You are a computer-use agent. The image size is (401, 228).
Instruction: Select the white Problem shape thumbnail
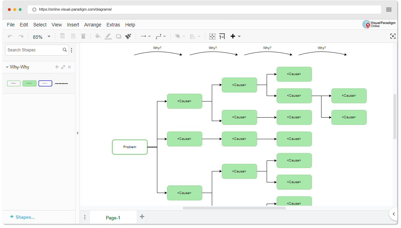pos(14,83)
